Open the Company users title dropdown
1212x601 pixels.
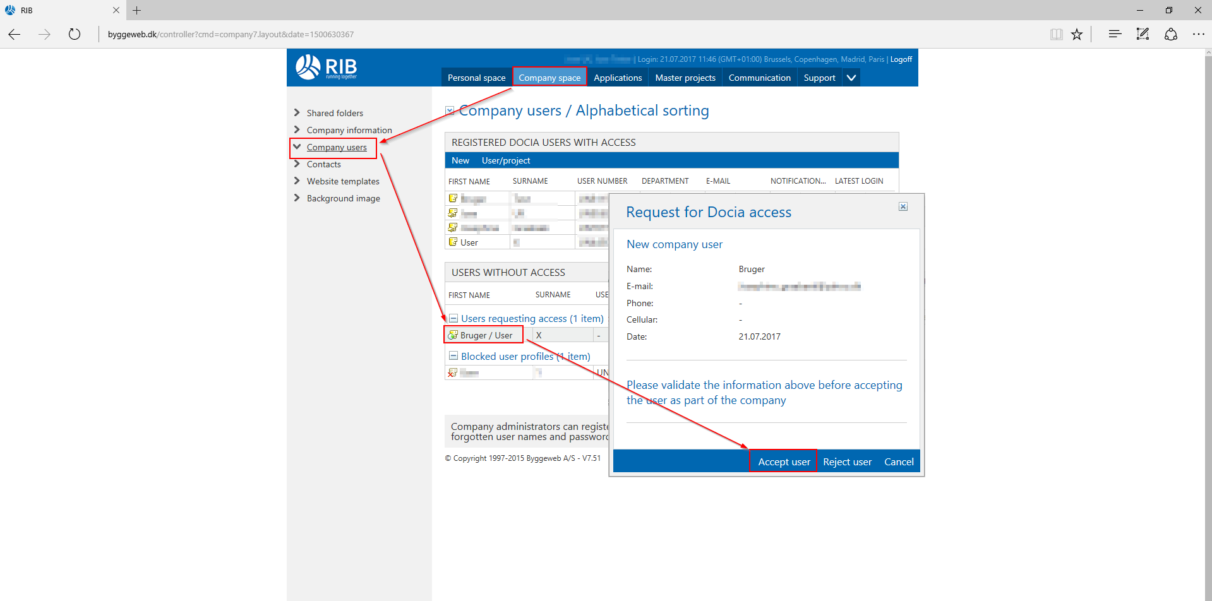[450, 110]
